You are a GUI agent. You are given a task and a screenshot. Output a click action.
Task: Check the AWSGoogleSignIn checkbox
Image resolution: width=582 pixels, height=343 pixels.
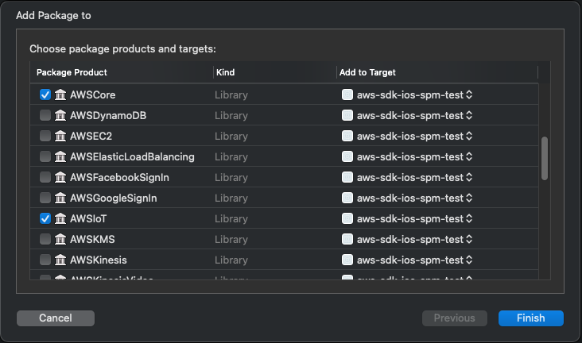tap(45, 198)
